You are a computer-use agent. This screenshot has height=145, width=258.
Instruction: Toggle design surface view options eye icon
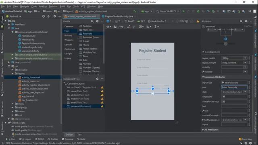point(108,27)
